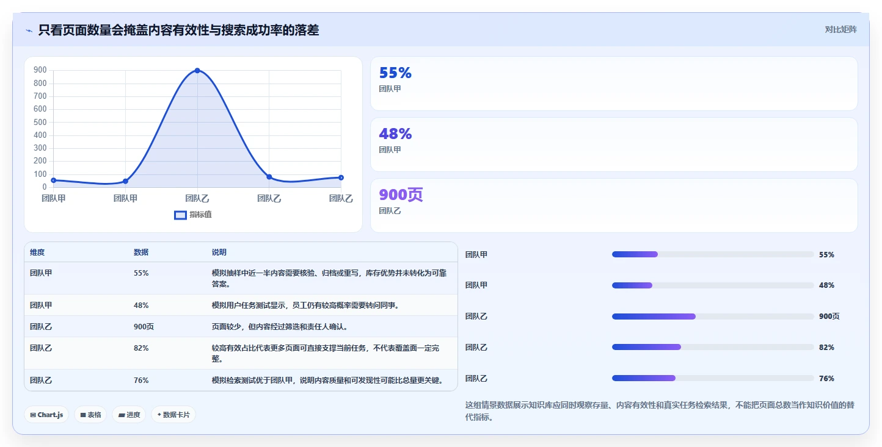Click the 说明 column header
Screen dimensions: 882x447
pos(219,252)
